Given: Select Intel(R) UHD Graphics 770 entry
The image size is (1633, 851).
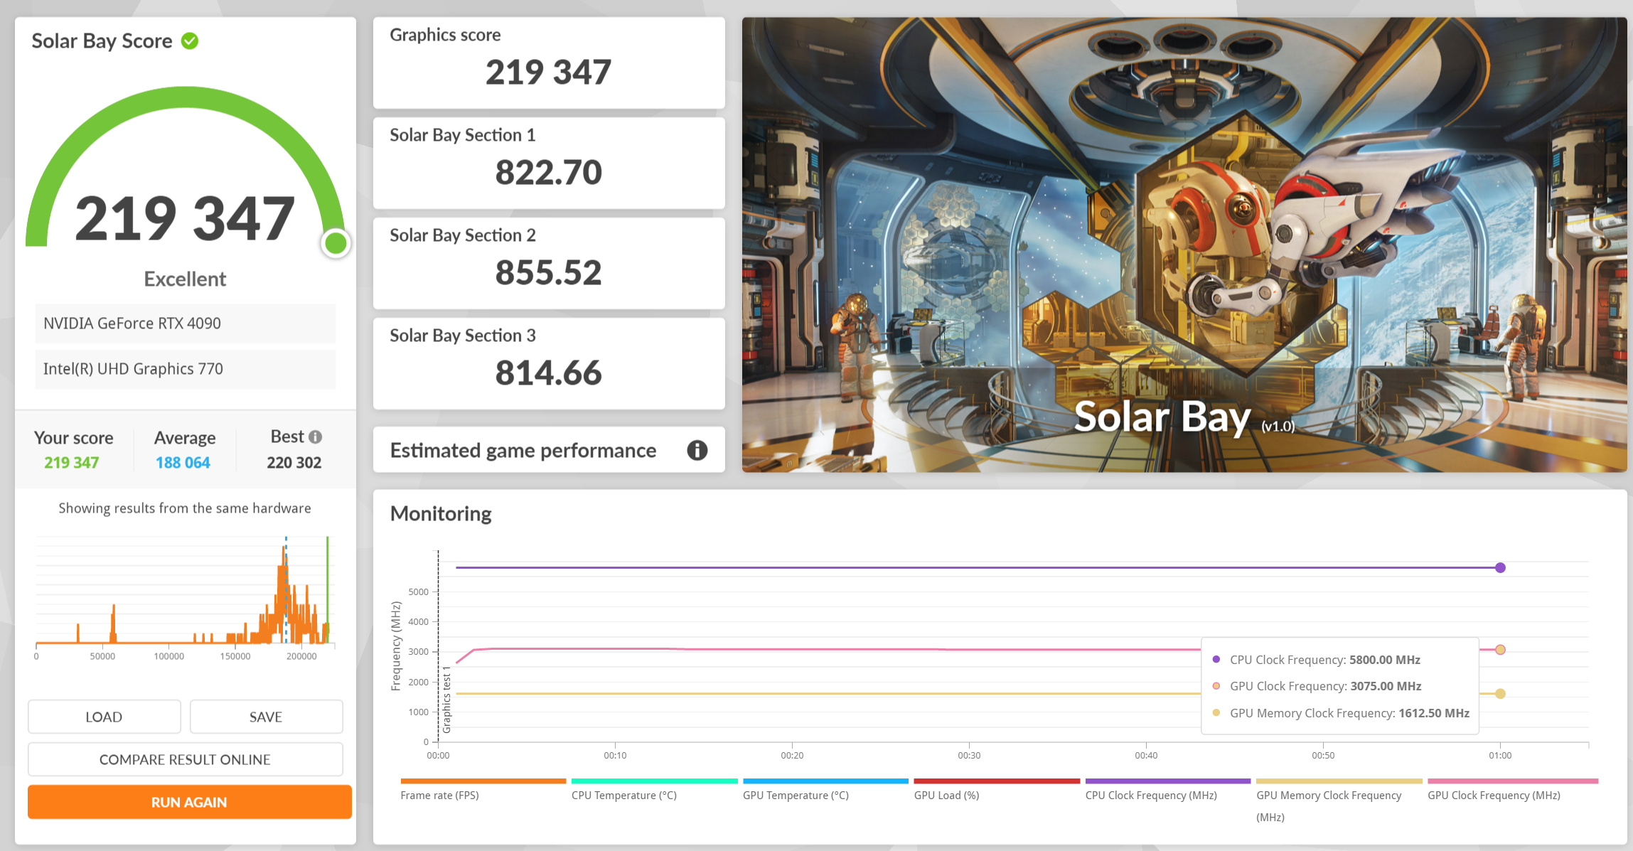Looking at the screenshot, I should coord(185,369).
